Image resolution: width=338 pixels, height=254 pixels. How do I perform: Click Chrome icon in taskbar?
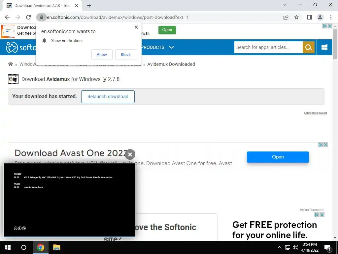(x=41, y=247)
